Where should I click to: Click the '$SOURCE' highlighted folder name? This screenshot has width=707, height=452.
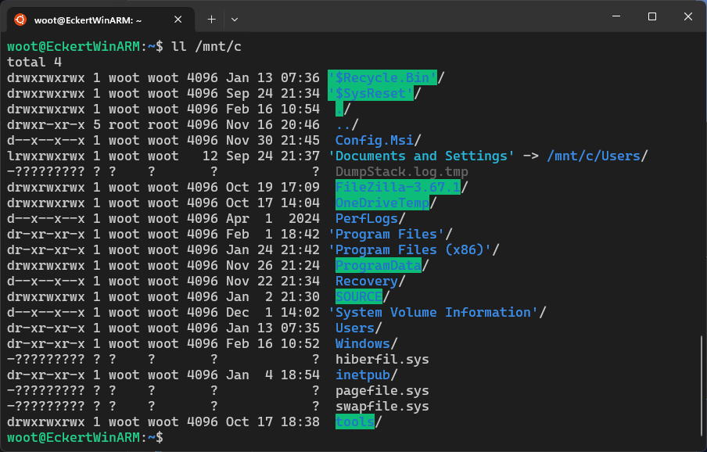pos(358,296)
